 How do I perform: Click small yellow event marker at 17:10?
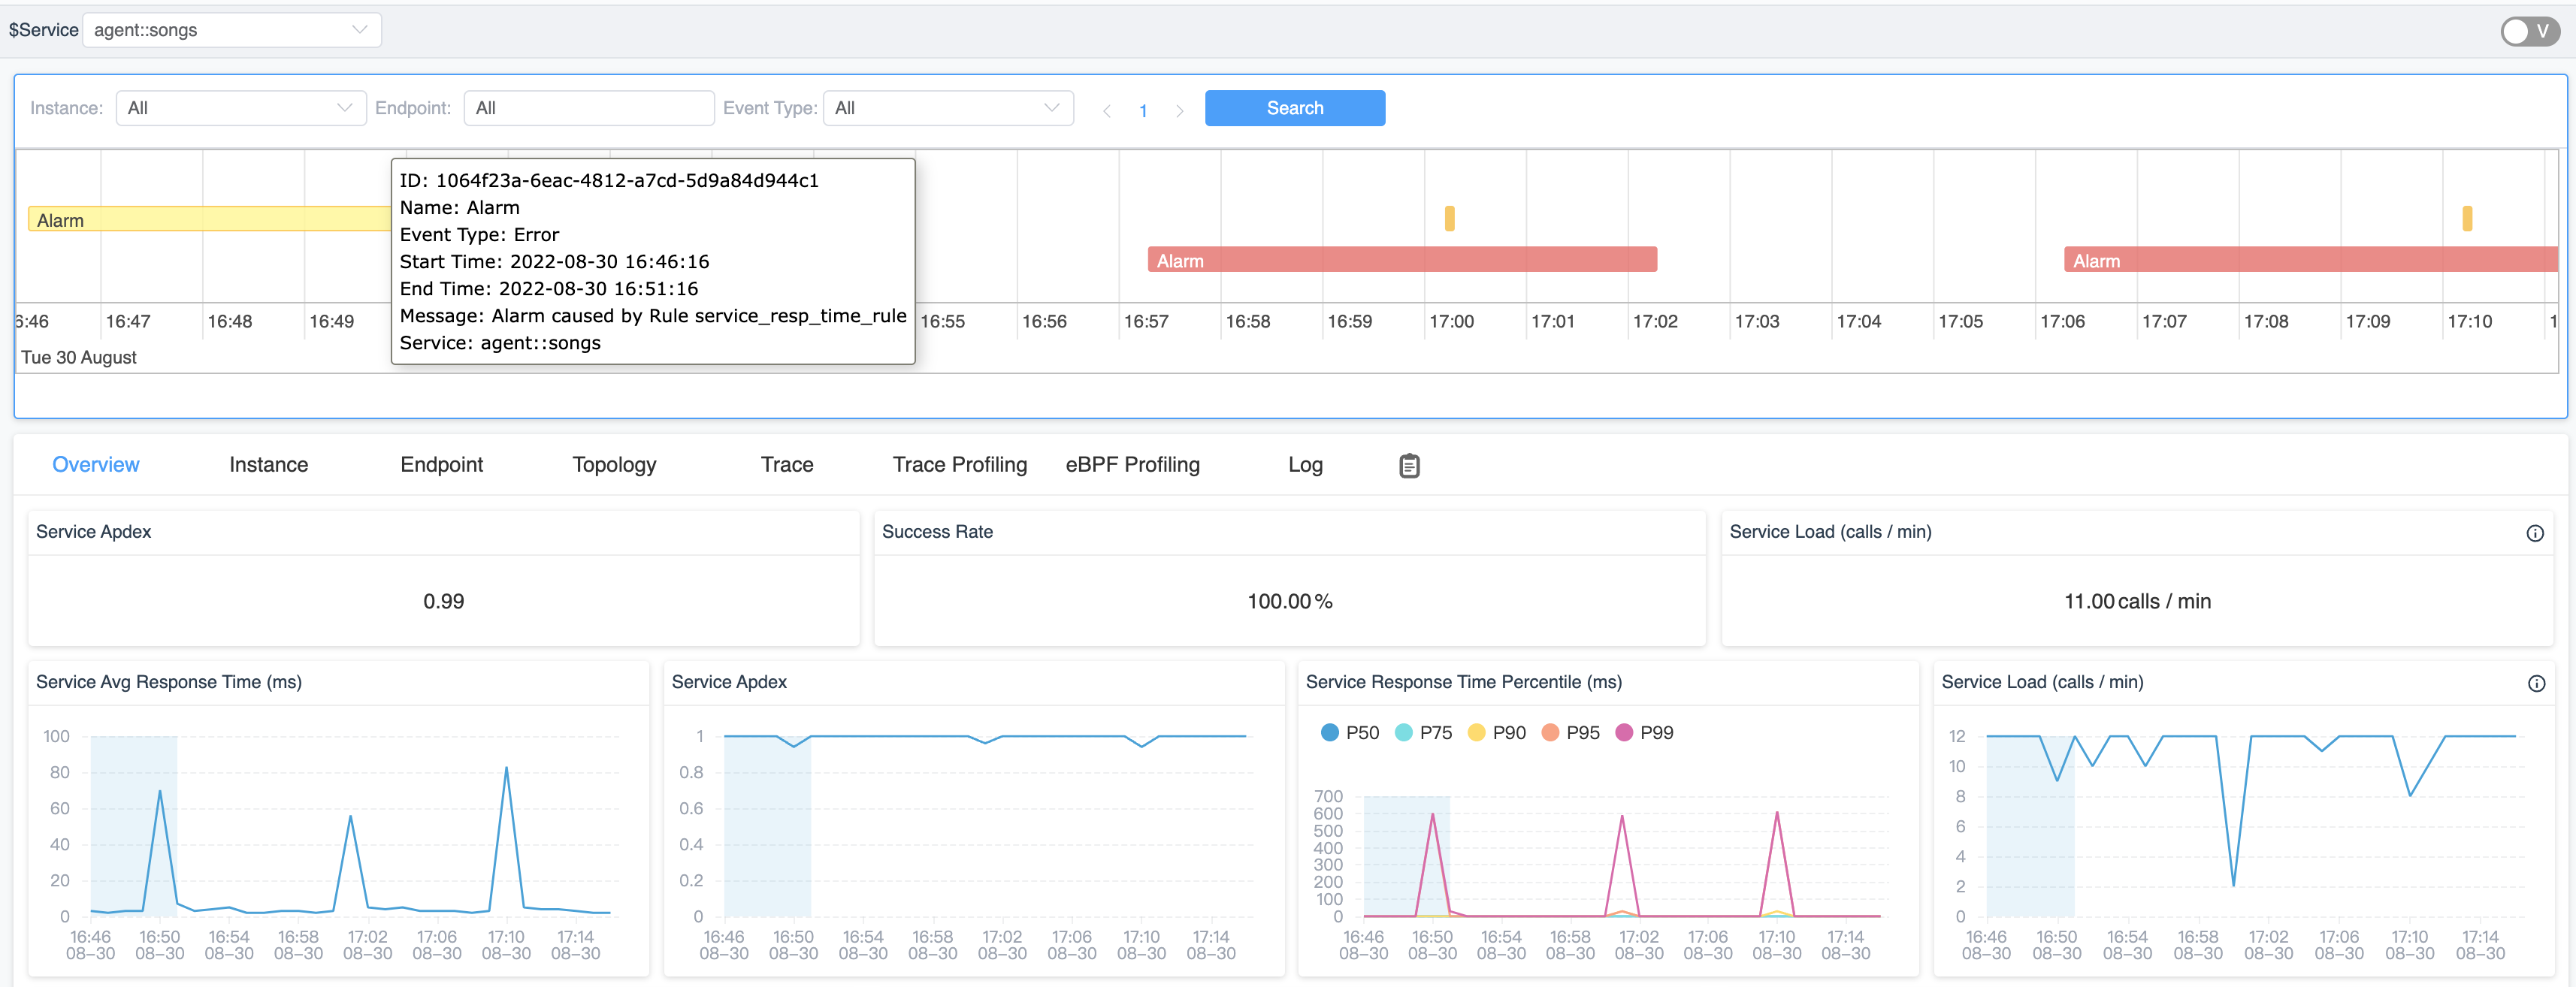pos(2467,218)
